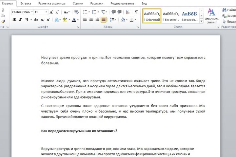Screen dimensions: 236x157
Task: Open the Вид tab
Action: tap(144, 3)
